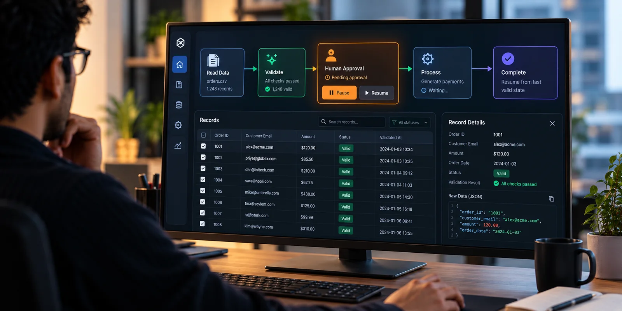Viewport: 622px width, 311px height.
Task: Select the $430.00 amount cell
Action: click(308, 194)
